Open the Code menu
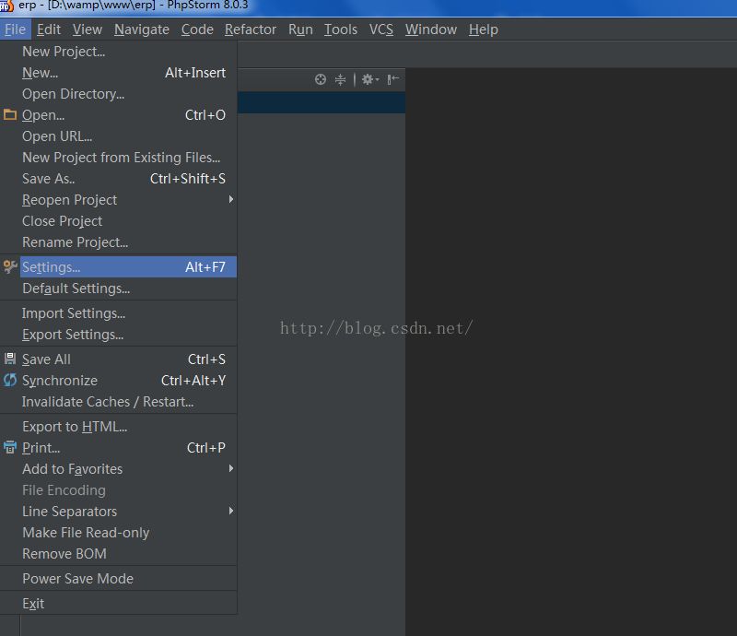This screenshot has width=737, height=636. tap(197, 29)
